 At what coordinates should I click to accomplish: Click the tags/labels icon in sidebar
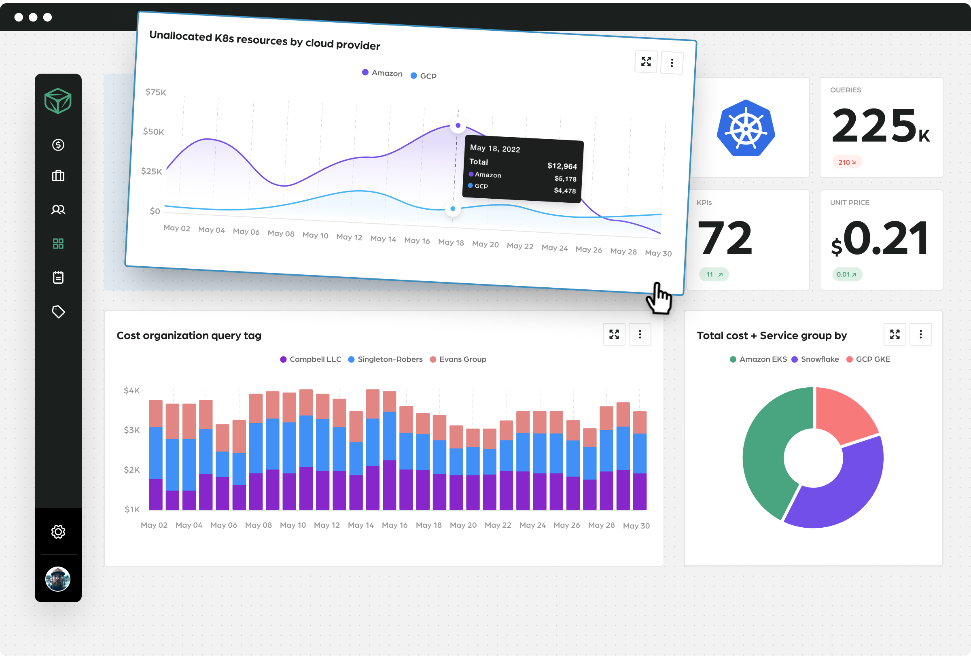tap(59, 312)
